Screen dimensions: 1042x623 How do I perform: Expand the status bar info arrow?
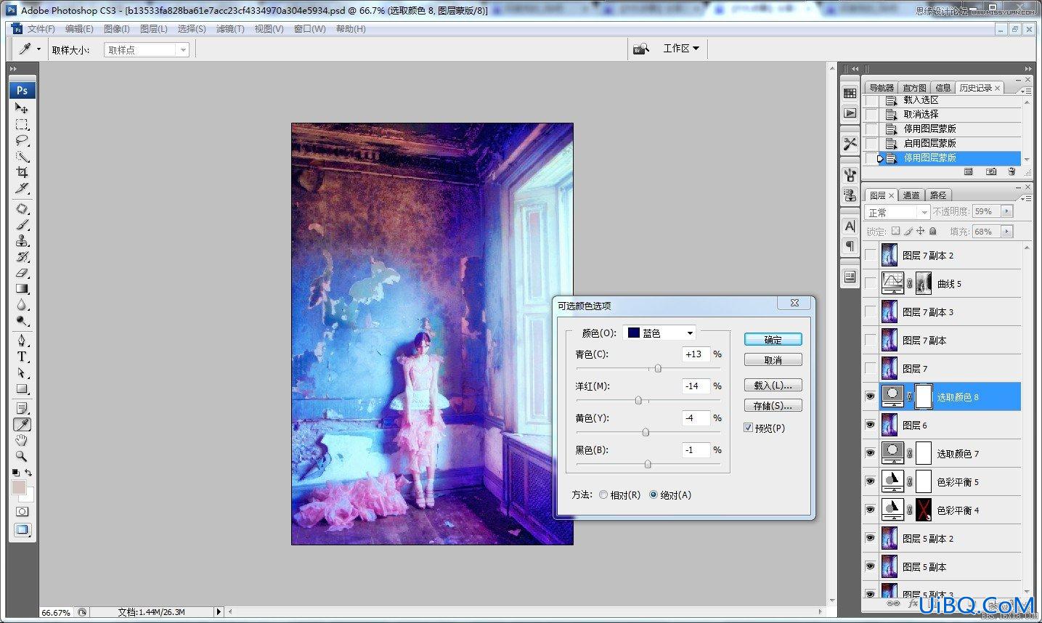click(x=219, y=612)
